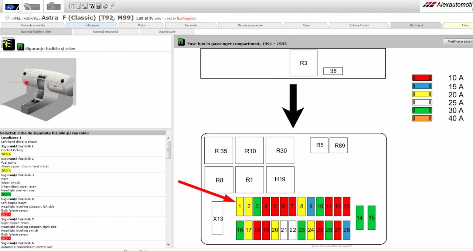Viewport: 473px width, 251px height.
Task: Click green fuse icon beside Fuse box title
Action: pos(181,42)
